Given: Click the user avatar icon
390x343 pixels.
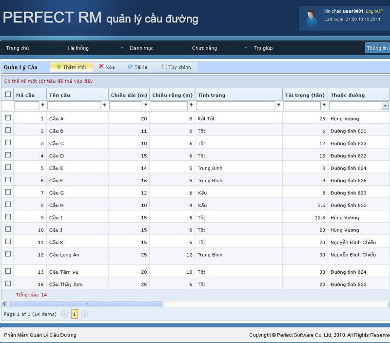Looking at the screenshot, I should (x=311, y=18).
